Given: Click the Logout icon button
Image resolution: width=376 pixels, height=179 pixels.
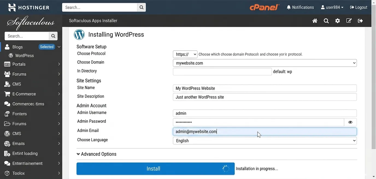Looking at the screenshot, I should click(x=352, y=7).
